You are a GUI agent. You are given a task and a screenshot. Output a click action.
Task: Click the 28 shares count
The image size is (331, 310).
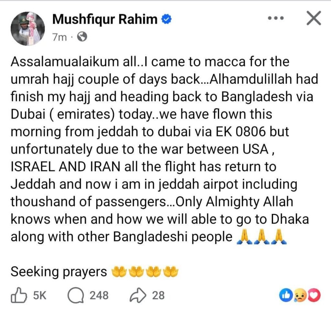158,295
